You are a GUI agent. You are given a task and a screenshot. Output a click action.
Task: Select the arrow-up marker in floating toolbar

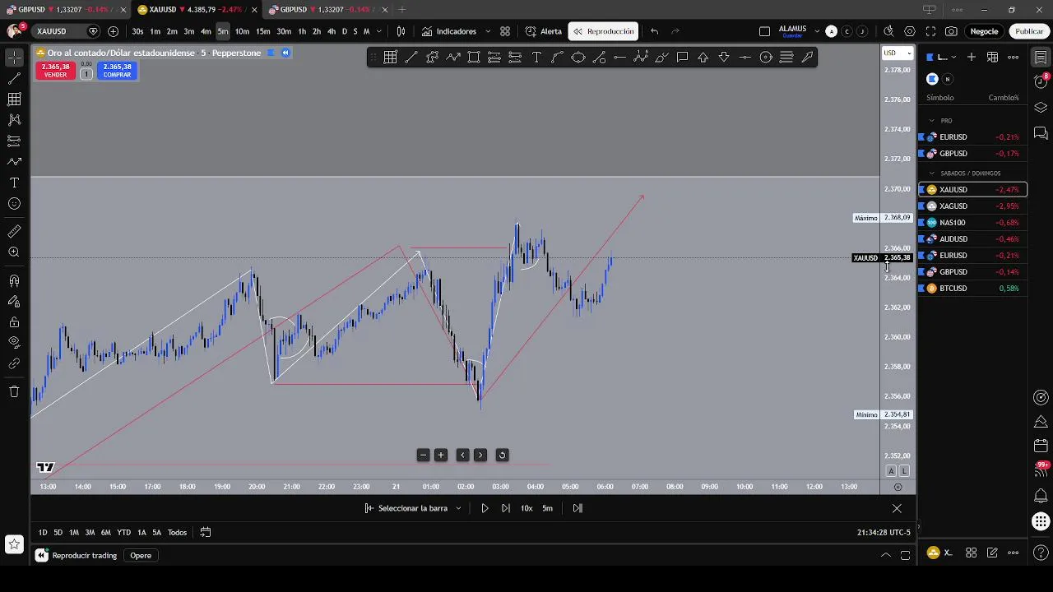point(703,57)
